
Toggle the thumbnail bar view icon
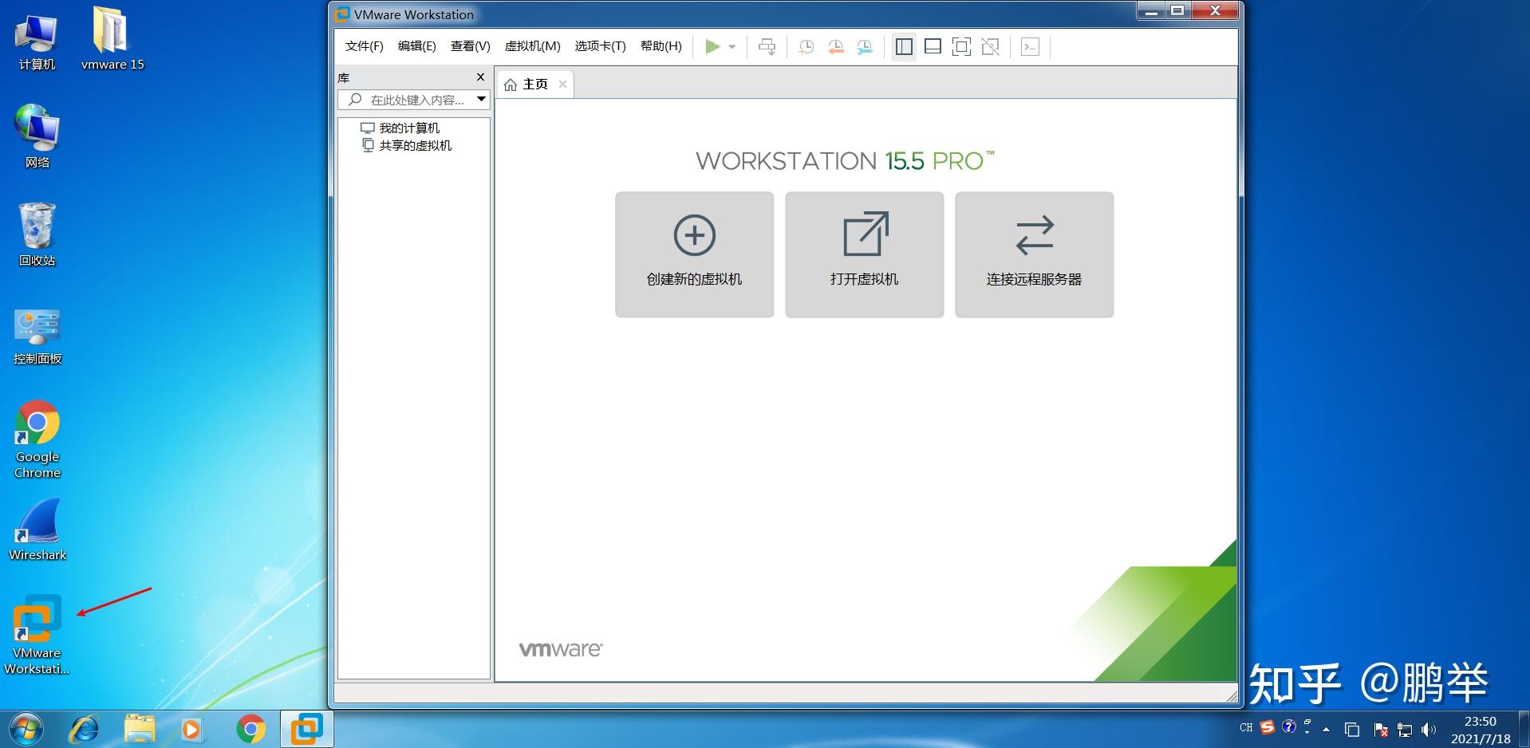[933, 47]
